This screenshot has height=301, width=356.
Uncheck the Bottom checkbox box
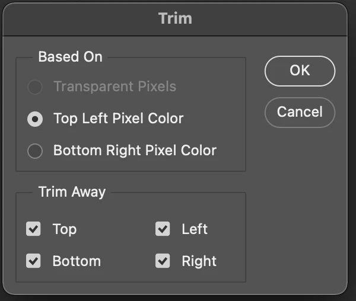tap(34, 261)
